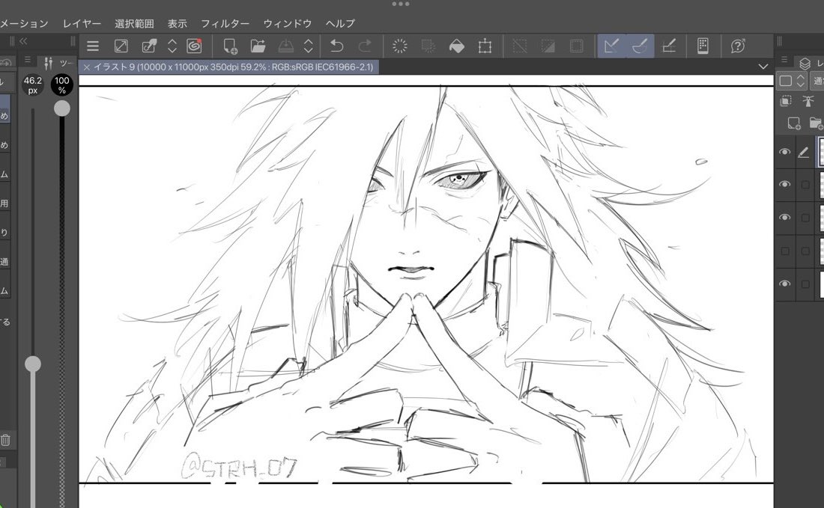
Task: Open the Tool property palette menu
Action: (28, 60)
